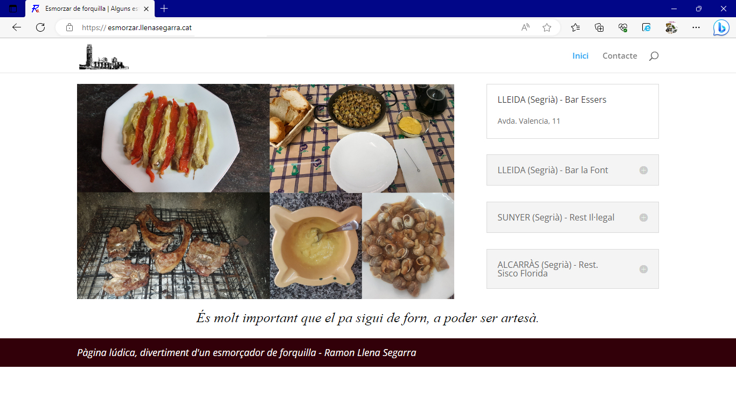This screenshot has height=412, width=736.
Task: Click the plus icon beside Bar la Font
Action: click(643, 170)
